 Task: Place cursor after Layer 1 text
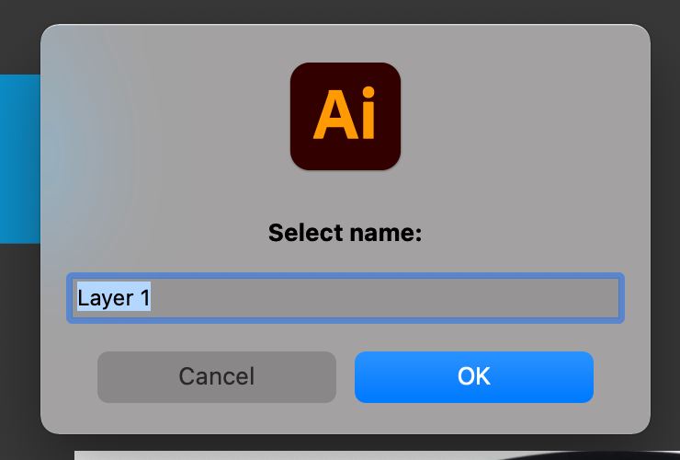coord(152,298)
